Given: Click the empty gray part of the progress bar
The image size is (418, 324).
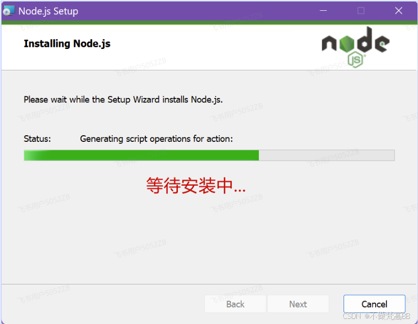Looking at the screenshot, I should coord(327,155).
